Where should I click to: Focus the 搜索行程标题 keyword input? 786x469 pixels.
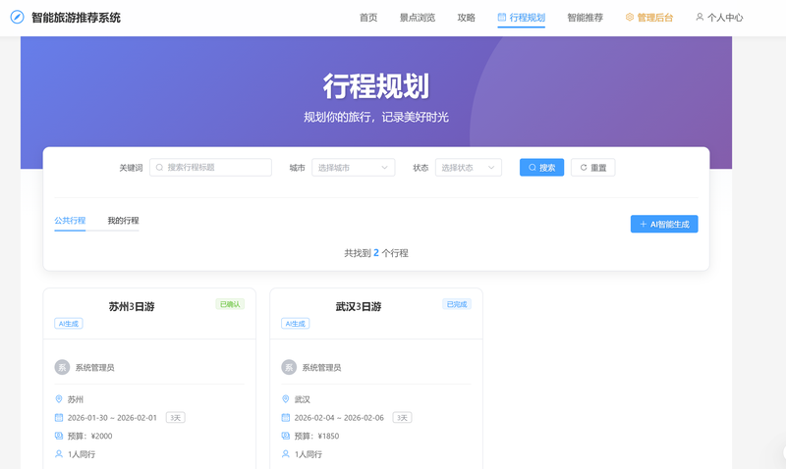pyautogui.click(x=210, y=167)
